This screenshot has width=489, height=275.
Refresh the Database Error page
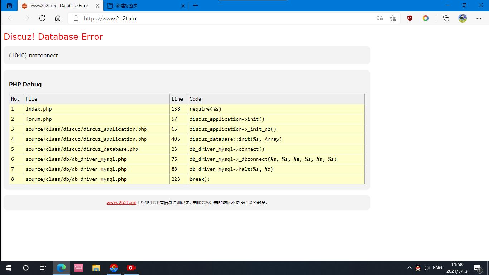click(x=42, y=18)
